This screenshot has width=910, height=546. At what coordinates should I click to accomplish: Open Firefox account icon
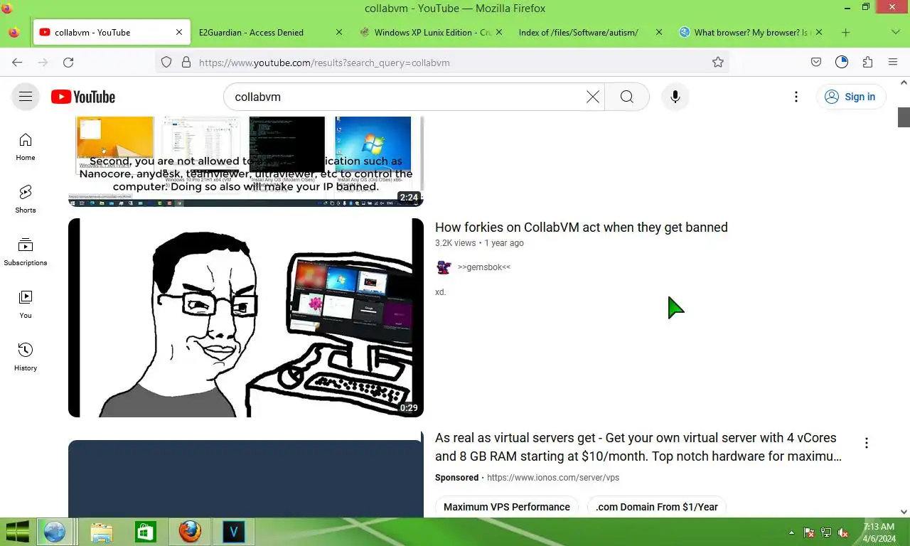(x=842, y=63)
